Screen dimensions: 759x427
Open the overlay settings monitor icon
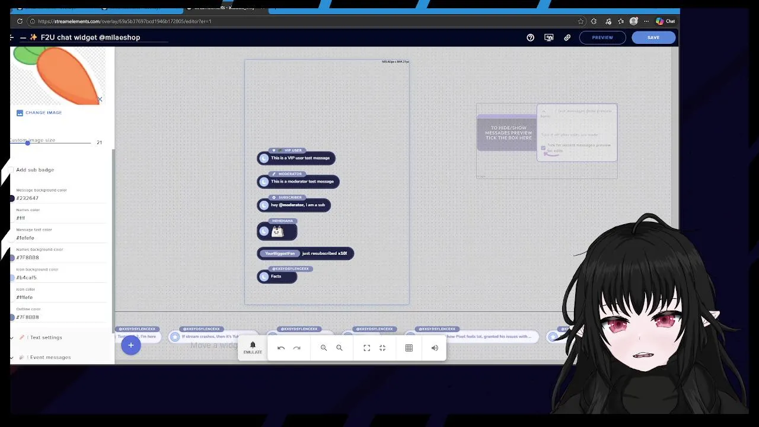click(x=549, y=37)
